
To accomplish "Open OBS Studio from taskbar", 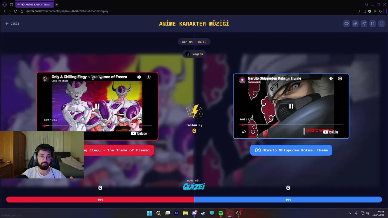I will (239, 213).
